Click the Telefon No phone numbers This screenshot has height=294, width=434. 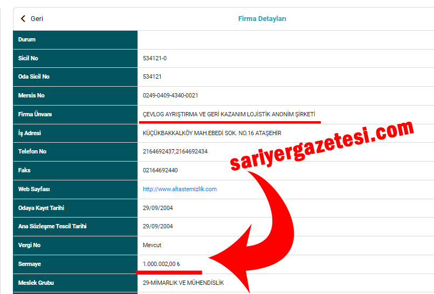point(175,151)
